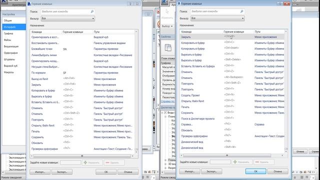Select Несущая стена row in left dialog
The image size is (320, 180).
click(82, 66)
